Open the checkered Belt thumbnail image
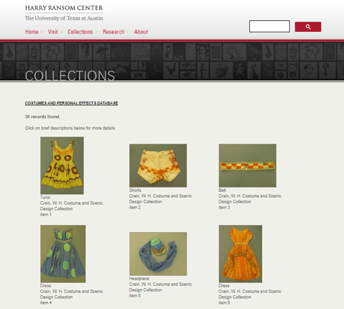 tap(247, 165)
